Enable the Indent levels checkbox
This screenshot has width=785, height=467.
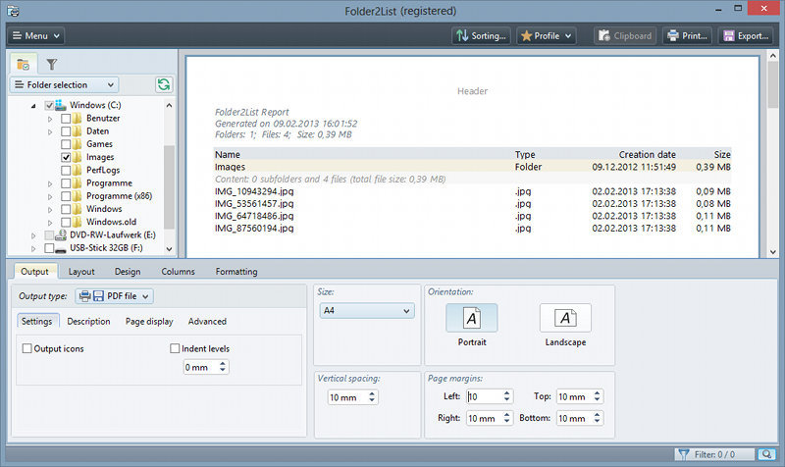pos(175,348)
